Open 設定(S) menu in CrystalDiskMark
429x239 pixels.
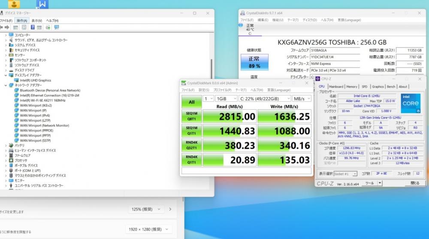[x=204, y=90]
